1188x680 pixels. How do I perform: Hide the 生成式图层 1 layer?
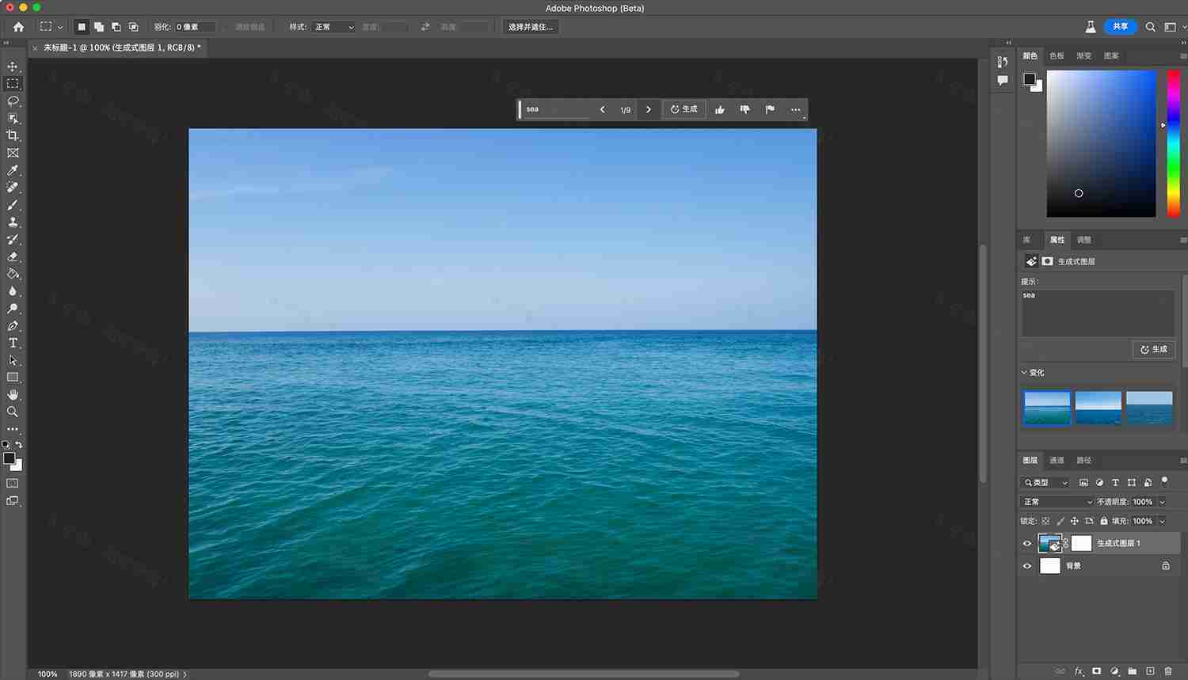pyautogui.click(x=1027, y=543)
